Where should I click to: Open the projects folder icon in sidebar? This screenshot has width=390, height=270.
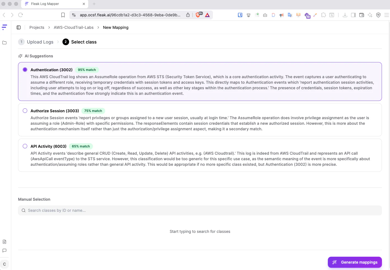click(x=4, y=43)
